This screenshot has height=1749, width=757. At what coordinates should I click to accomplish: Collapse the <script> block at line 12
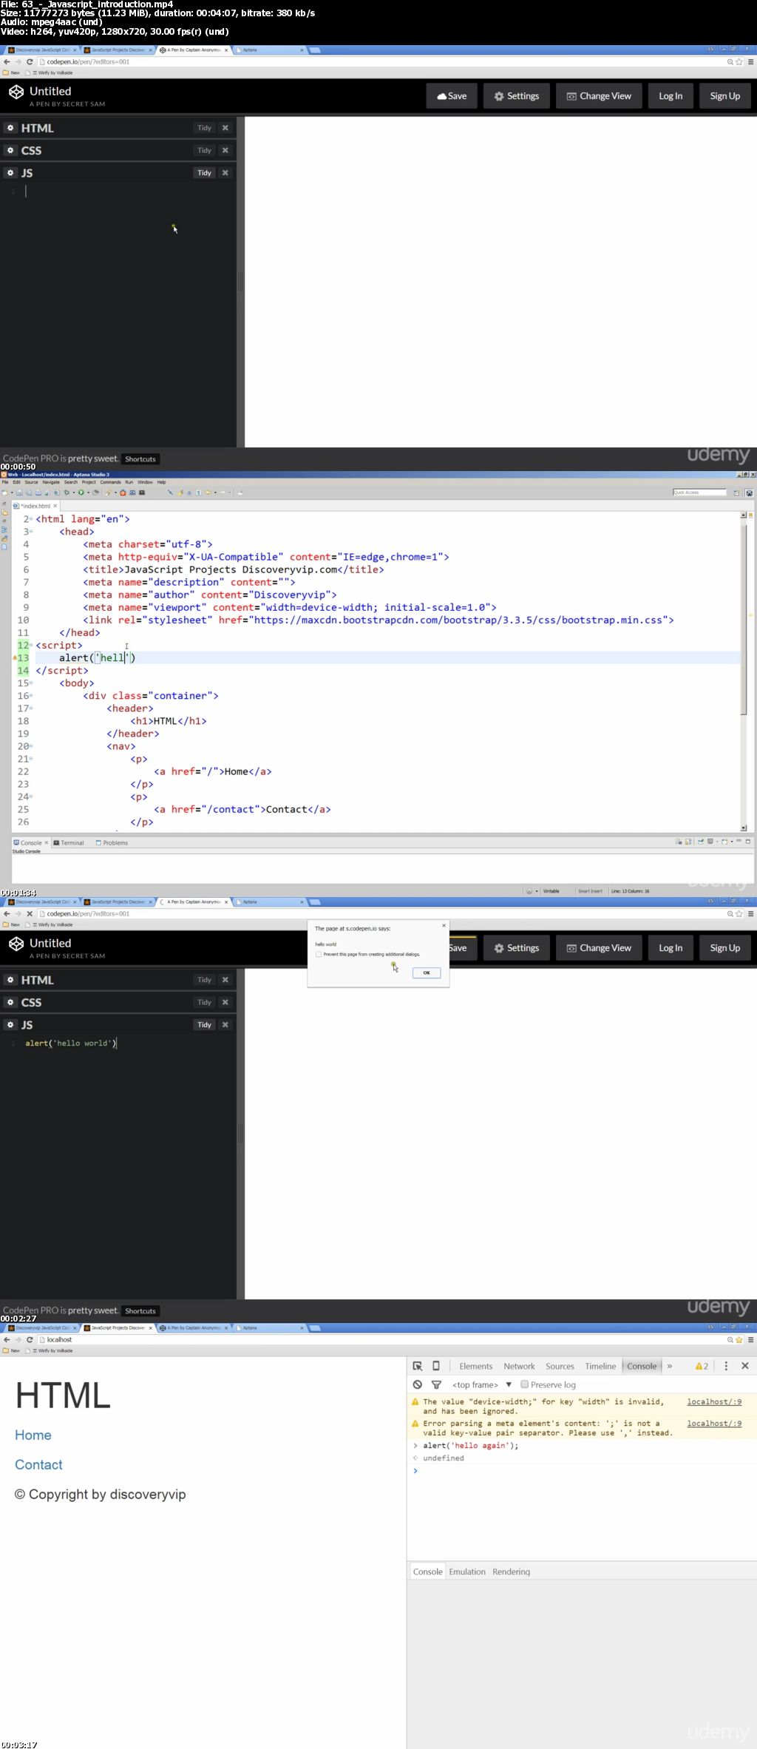[x=31, y=646]
